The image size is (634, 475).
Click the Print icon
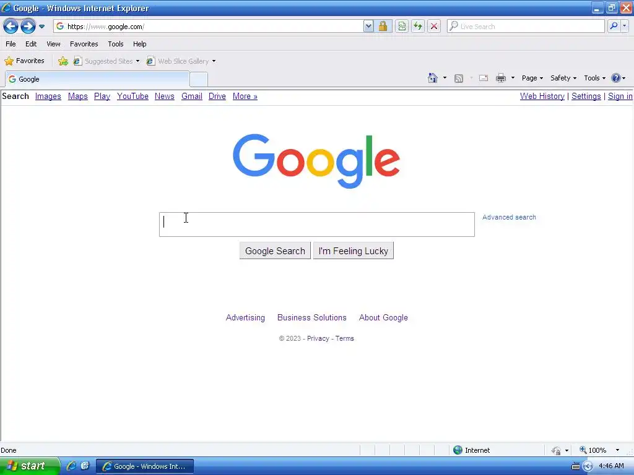coord(501,78)
